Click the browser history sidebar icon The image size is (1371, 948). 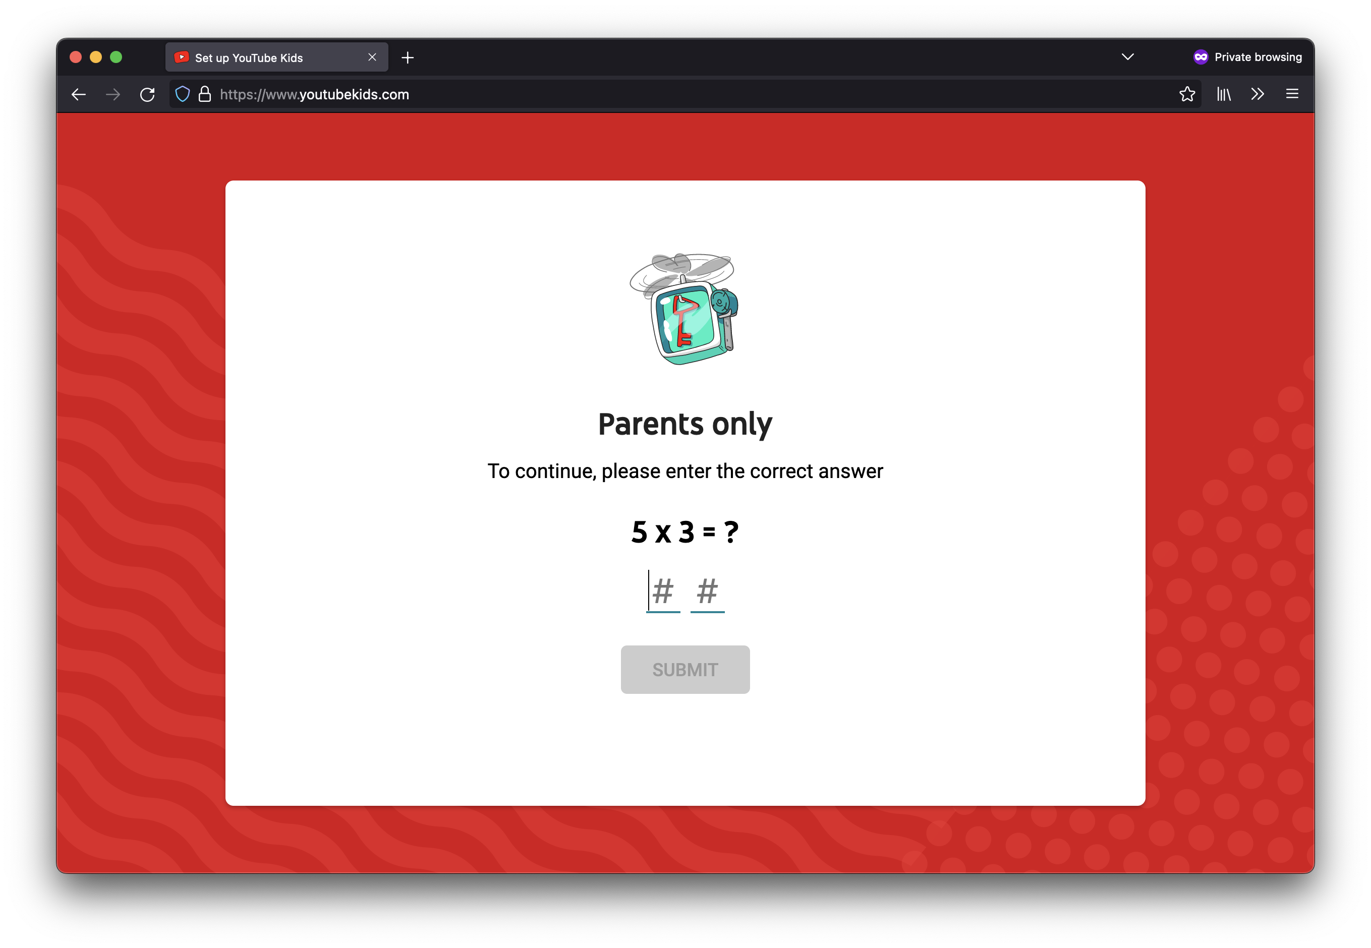pyautogui.click(x=1225, y=95)
